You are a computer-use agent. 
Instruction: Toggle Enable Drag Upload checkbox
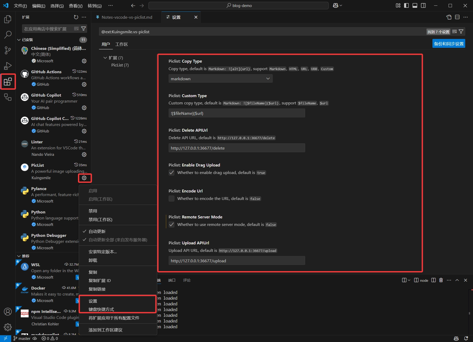pyautogui.click(x=172, y=173)
